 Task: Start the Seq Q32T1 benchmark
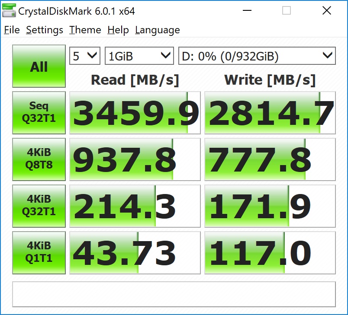39,112
